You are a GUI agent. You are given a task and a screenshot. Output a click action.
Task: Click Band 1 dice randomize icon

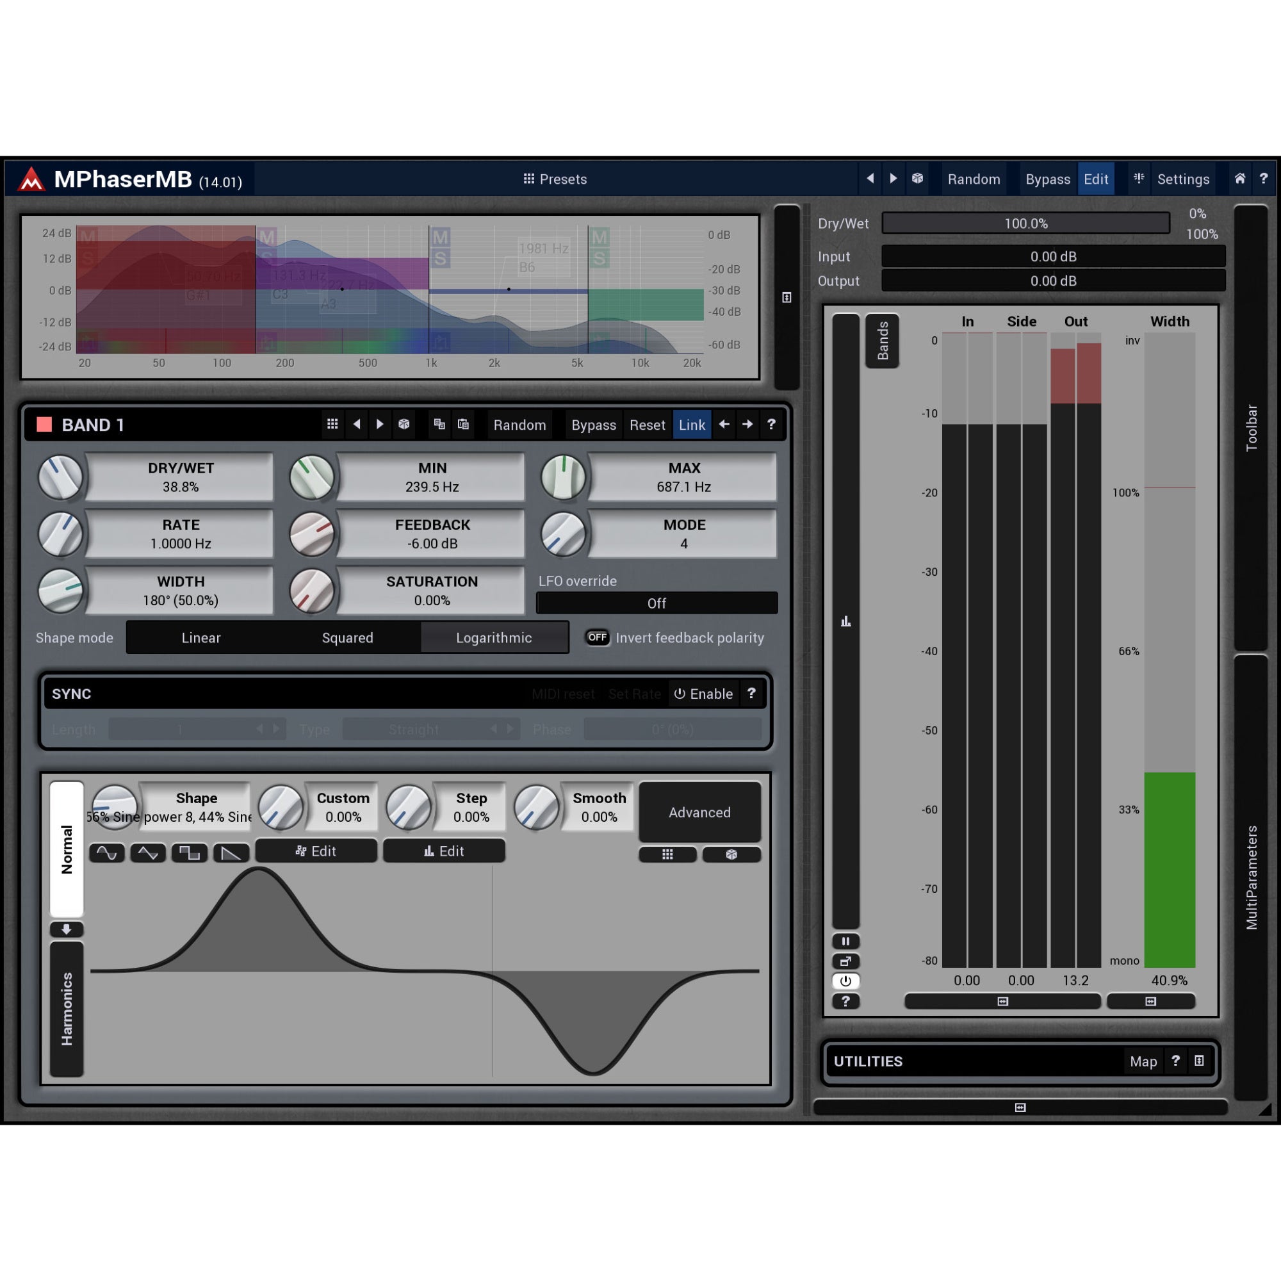(x=404, y=423)
